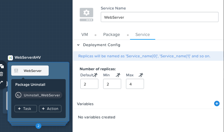The height and width of the screenshot is (132, 224).
Task: Click the Variables section heading
Action: 85,104
